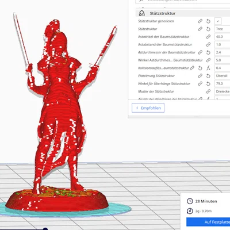Click link icon for Stützstruktur generieren

click(200, 21)
